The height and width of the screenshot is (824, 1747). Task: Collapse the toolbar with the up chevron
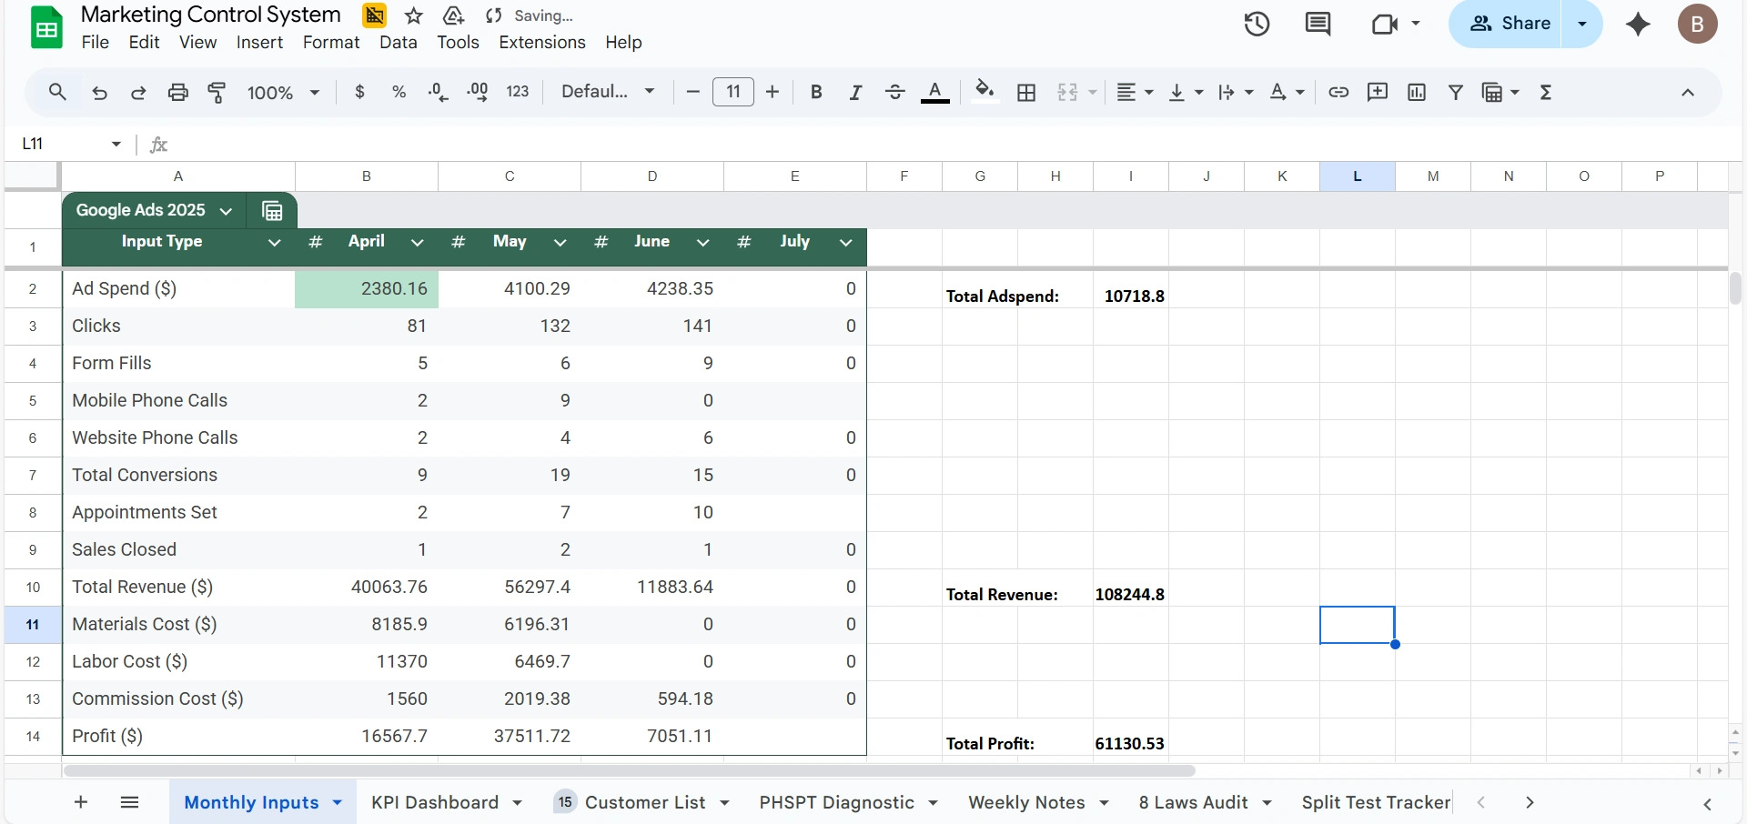1688,92
